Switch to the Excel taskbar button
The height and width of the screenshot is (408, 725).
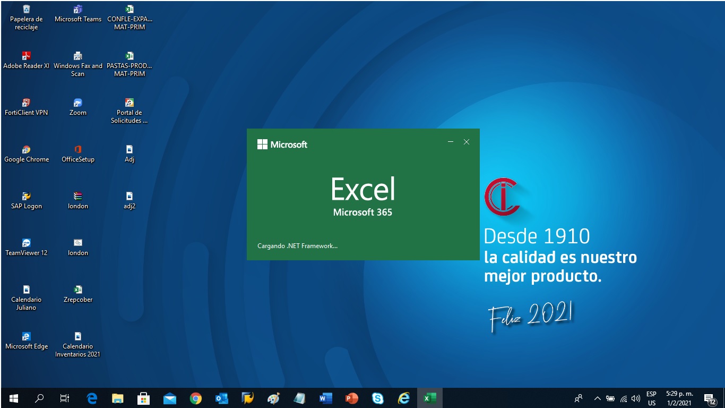coord(430,398)
